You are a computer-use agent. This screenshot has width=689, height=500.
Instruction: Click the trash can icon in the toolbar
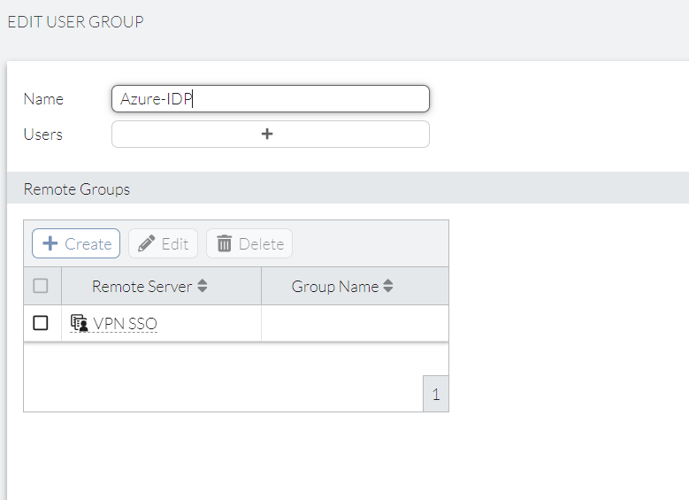[x=225, y=243]
